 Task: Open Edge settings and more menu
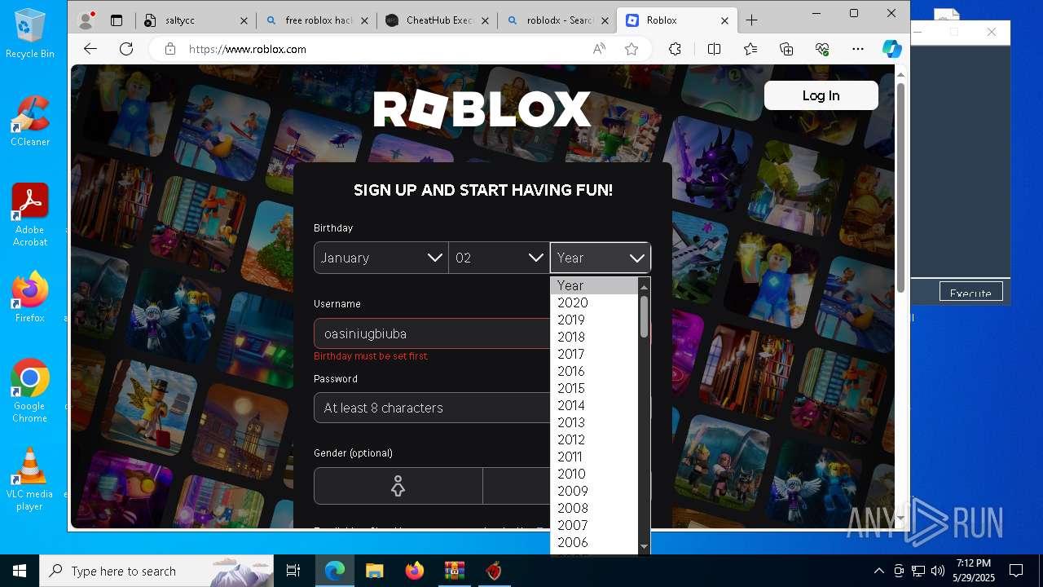point(858,49)
